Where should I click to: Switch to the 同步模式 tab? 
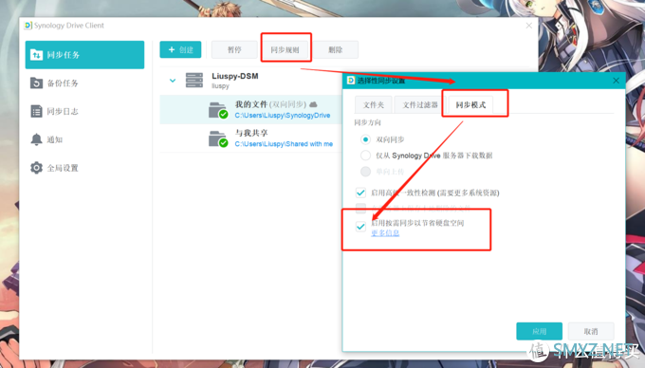pyautogui.click(x=471, y=105)
